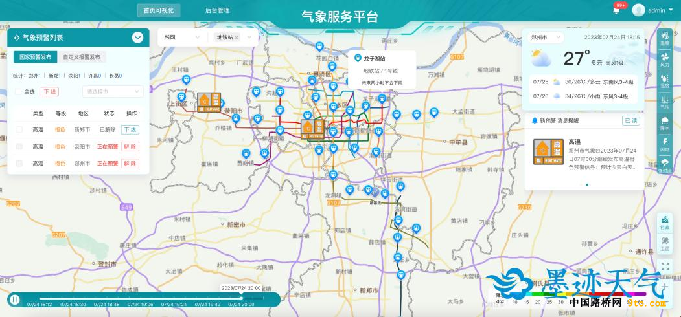Select the 风力 wind layer icon
681x317 pixels.
click(665, 59)
